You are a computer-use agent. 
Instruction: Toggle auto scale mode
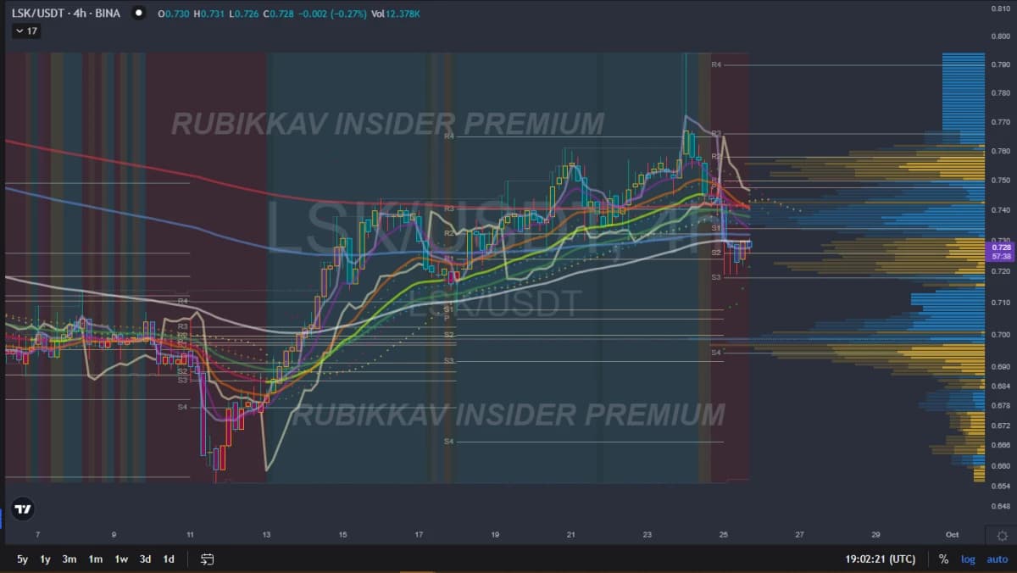[997, 559]
